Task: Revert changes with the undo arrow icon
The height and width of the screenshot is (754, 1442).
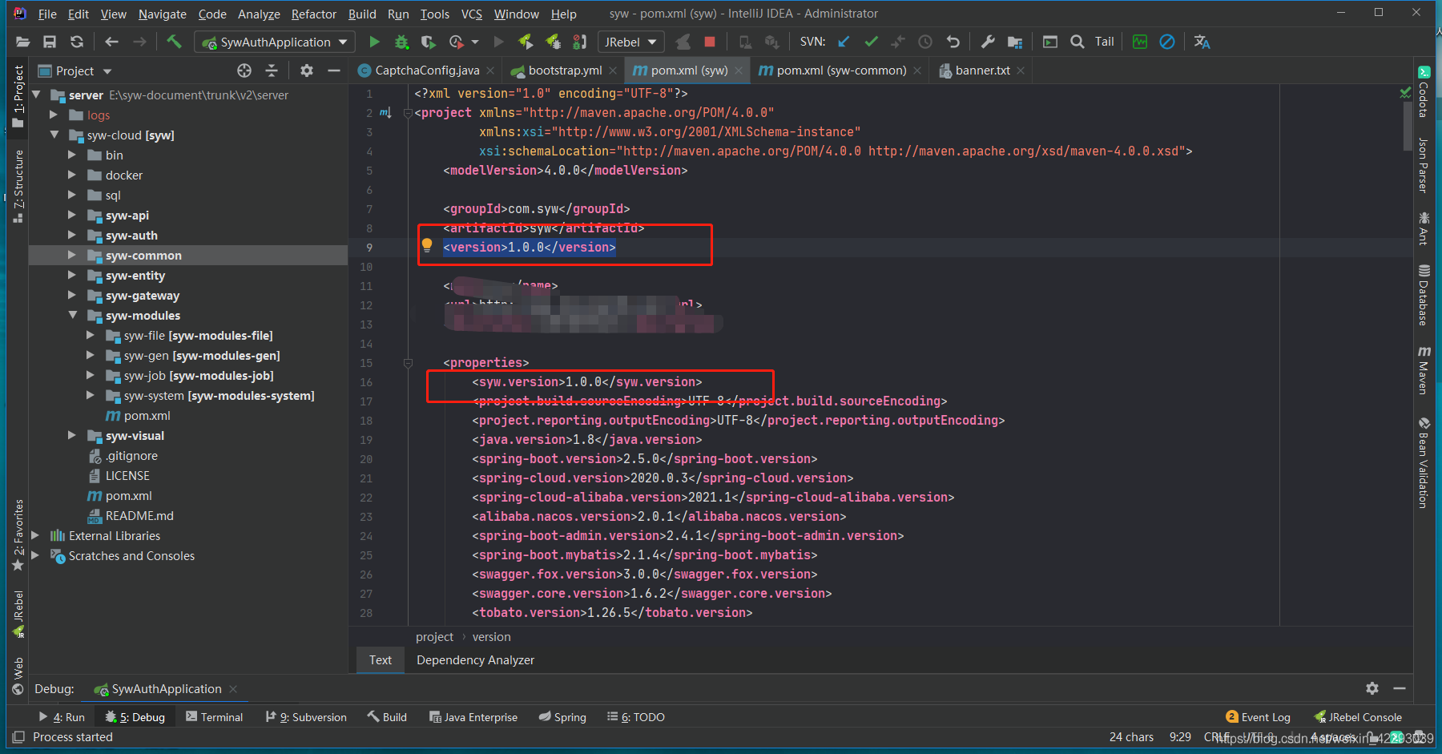Action: pyautogui.click(x=953, y=42)
